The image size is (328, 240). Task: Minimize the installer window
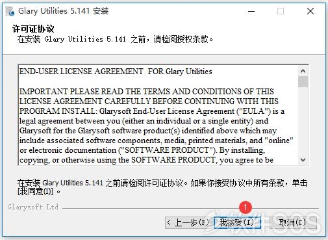coord(251,11)
